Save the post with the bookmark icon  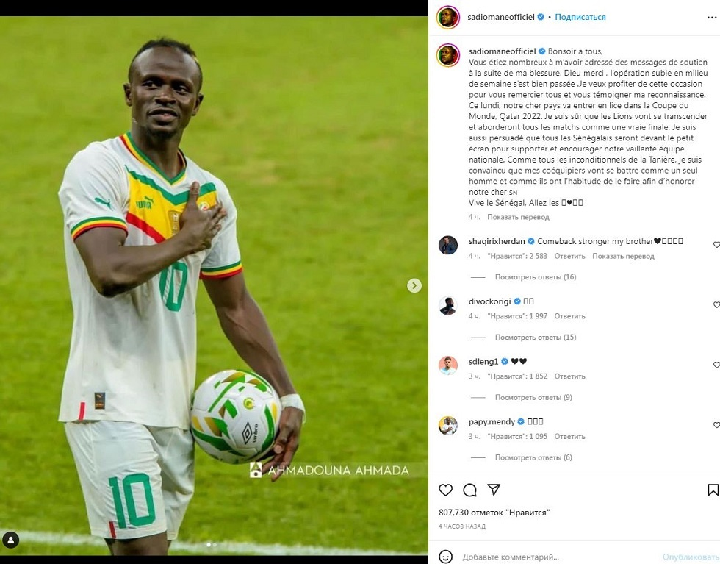pyautogui.click(x=713, y=490)
